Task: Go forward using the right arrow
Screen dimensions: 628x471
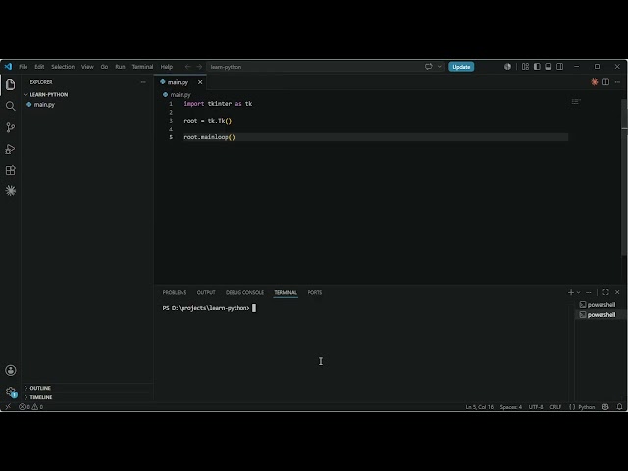Action: pos(199,67)
